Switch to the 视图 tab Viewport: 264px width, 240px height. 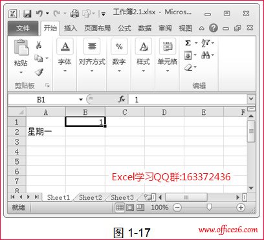coord(185,29)
